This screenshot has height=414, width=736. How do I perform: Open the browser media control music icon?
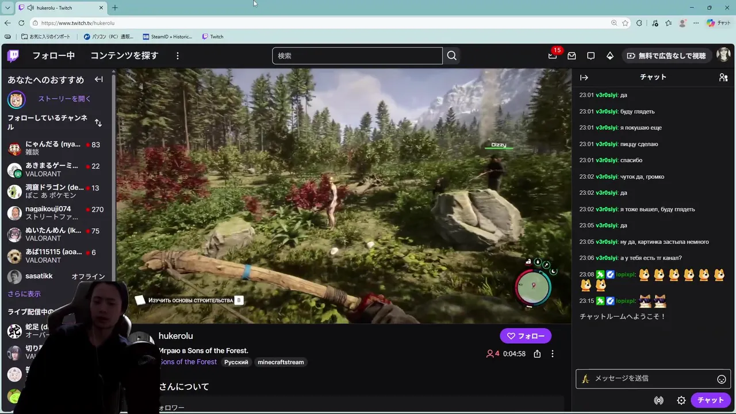[655, 23]
